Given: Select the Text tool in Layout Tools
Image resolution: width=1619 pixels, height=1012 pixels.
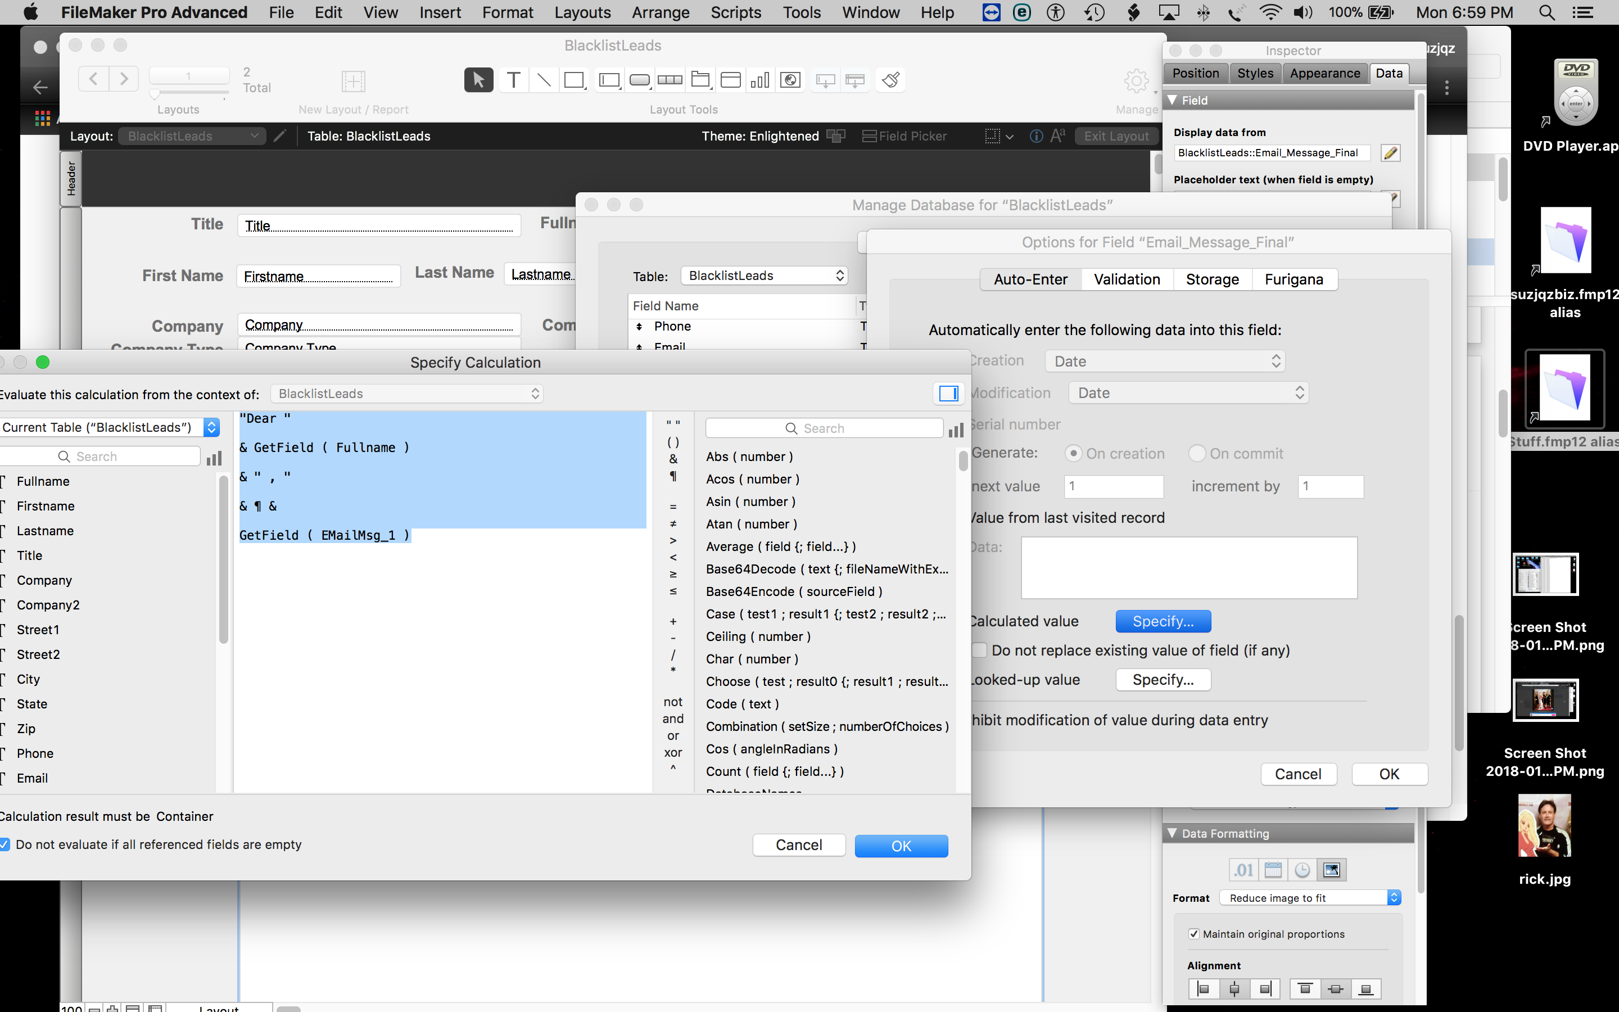Looking at the screenshot, I should point(513,80).
